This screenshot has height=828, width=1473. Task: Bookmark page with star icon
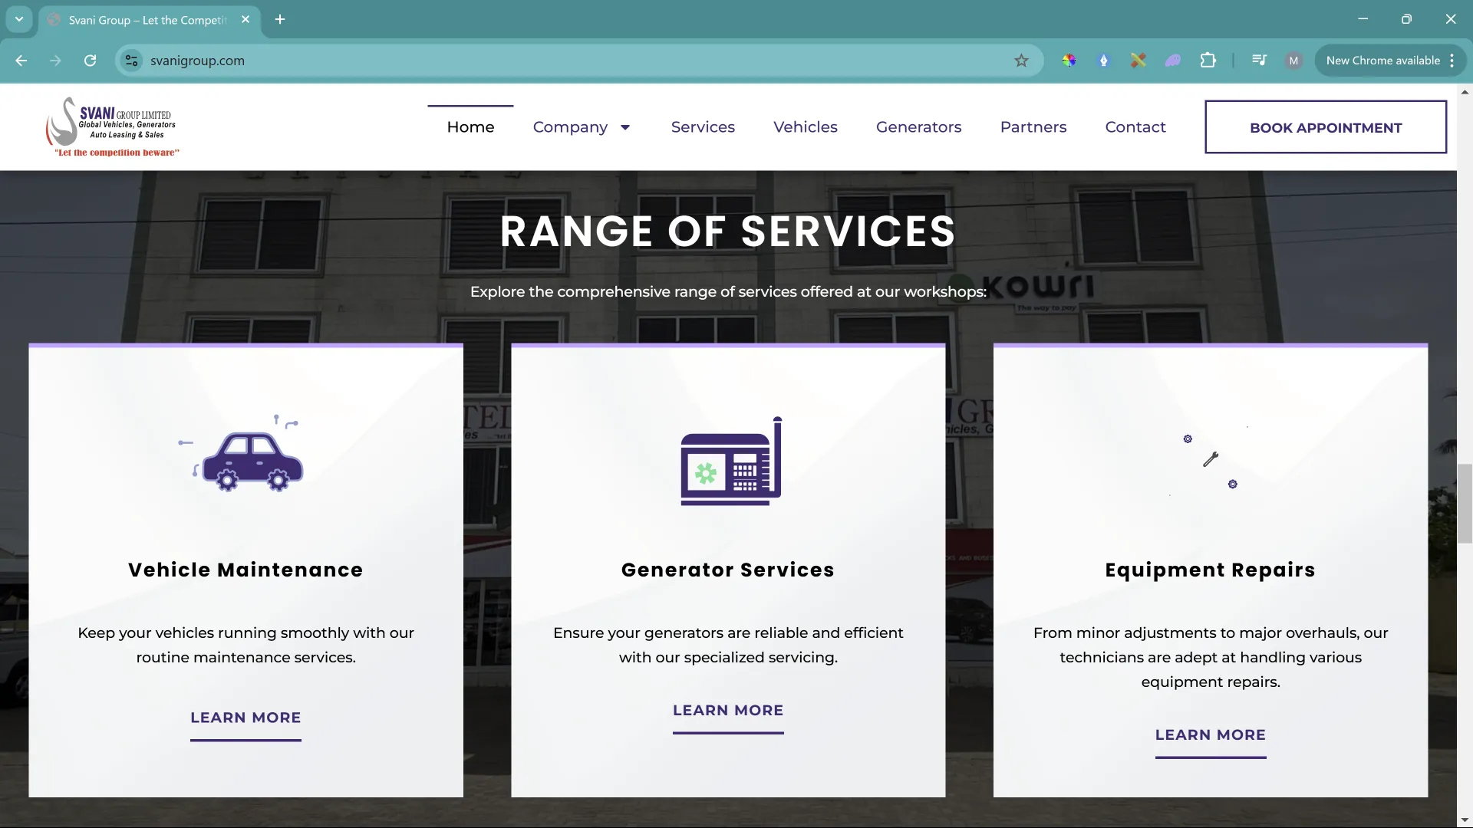pos(1021,61)
